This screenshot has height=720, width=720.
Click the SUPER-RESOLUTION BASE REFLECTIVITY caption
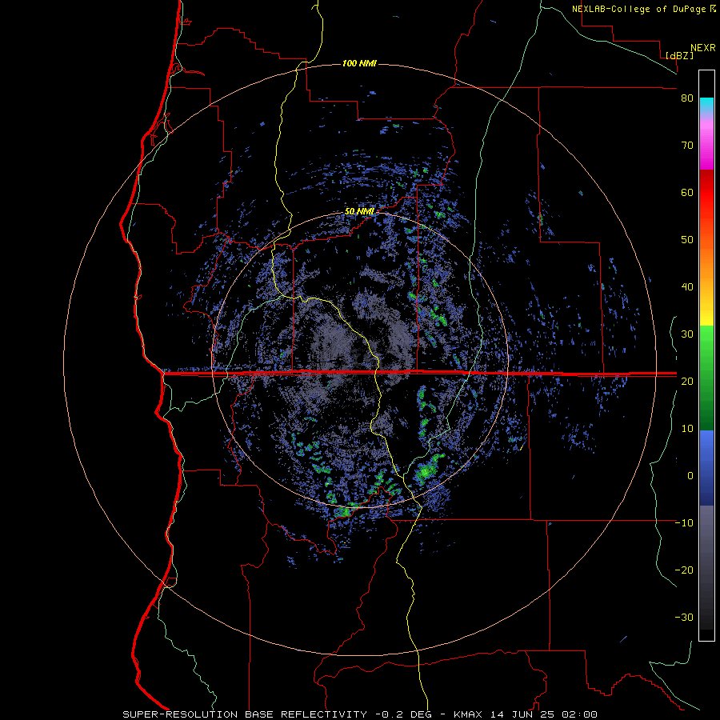(244, 714)
